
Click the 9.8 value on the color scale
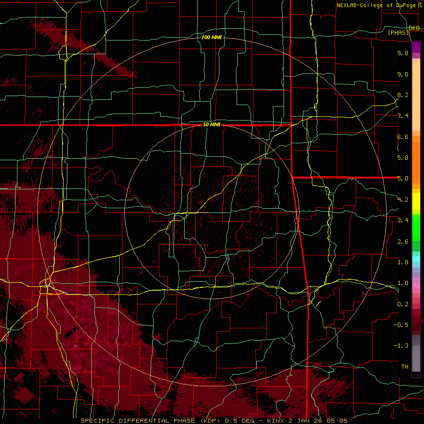[x=403, y=53]
